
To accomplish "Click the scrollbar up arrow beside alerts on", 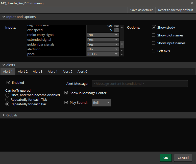I will (x=122, y=50).
